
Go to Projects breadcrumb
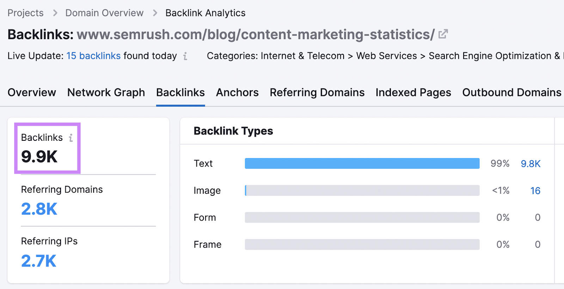click(25, 13)
